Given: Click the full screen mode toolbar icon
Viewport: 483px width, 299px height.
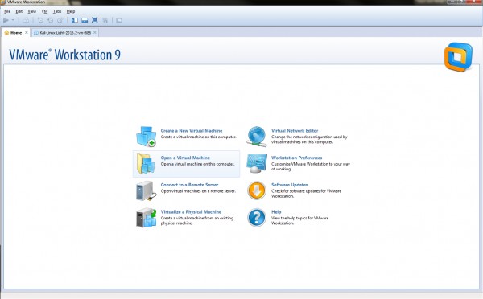Looking at the screenshot, I should 95,20.
